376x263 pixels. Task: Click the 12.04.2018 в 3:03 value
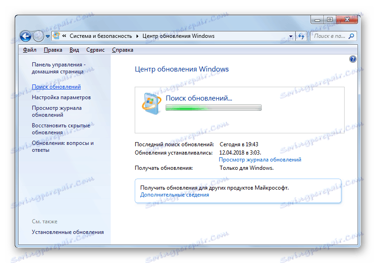click(x=240, y=153)
